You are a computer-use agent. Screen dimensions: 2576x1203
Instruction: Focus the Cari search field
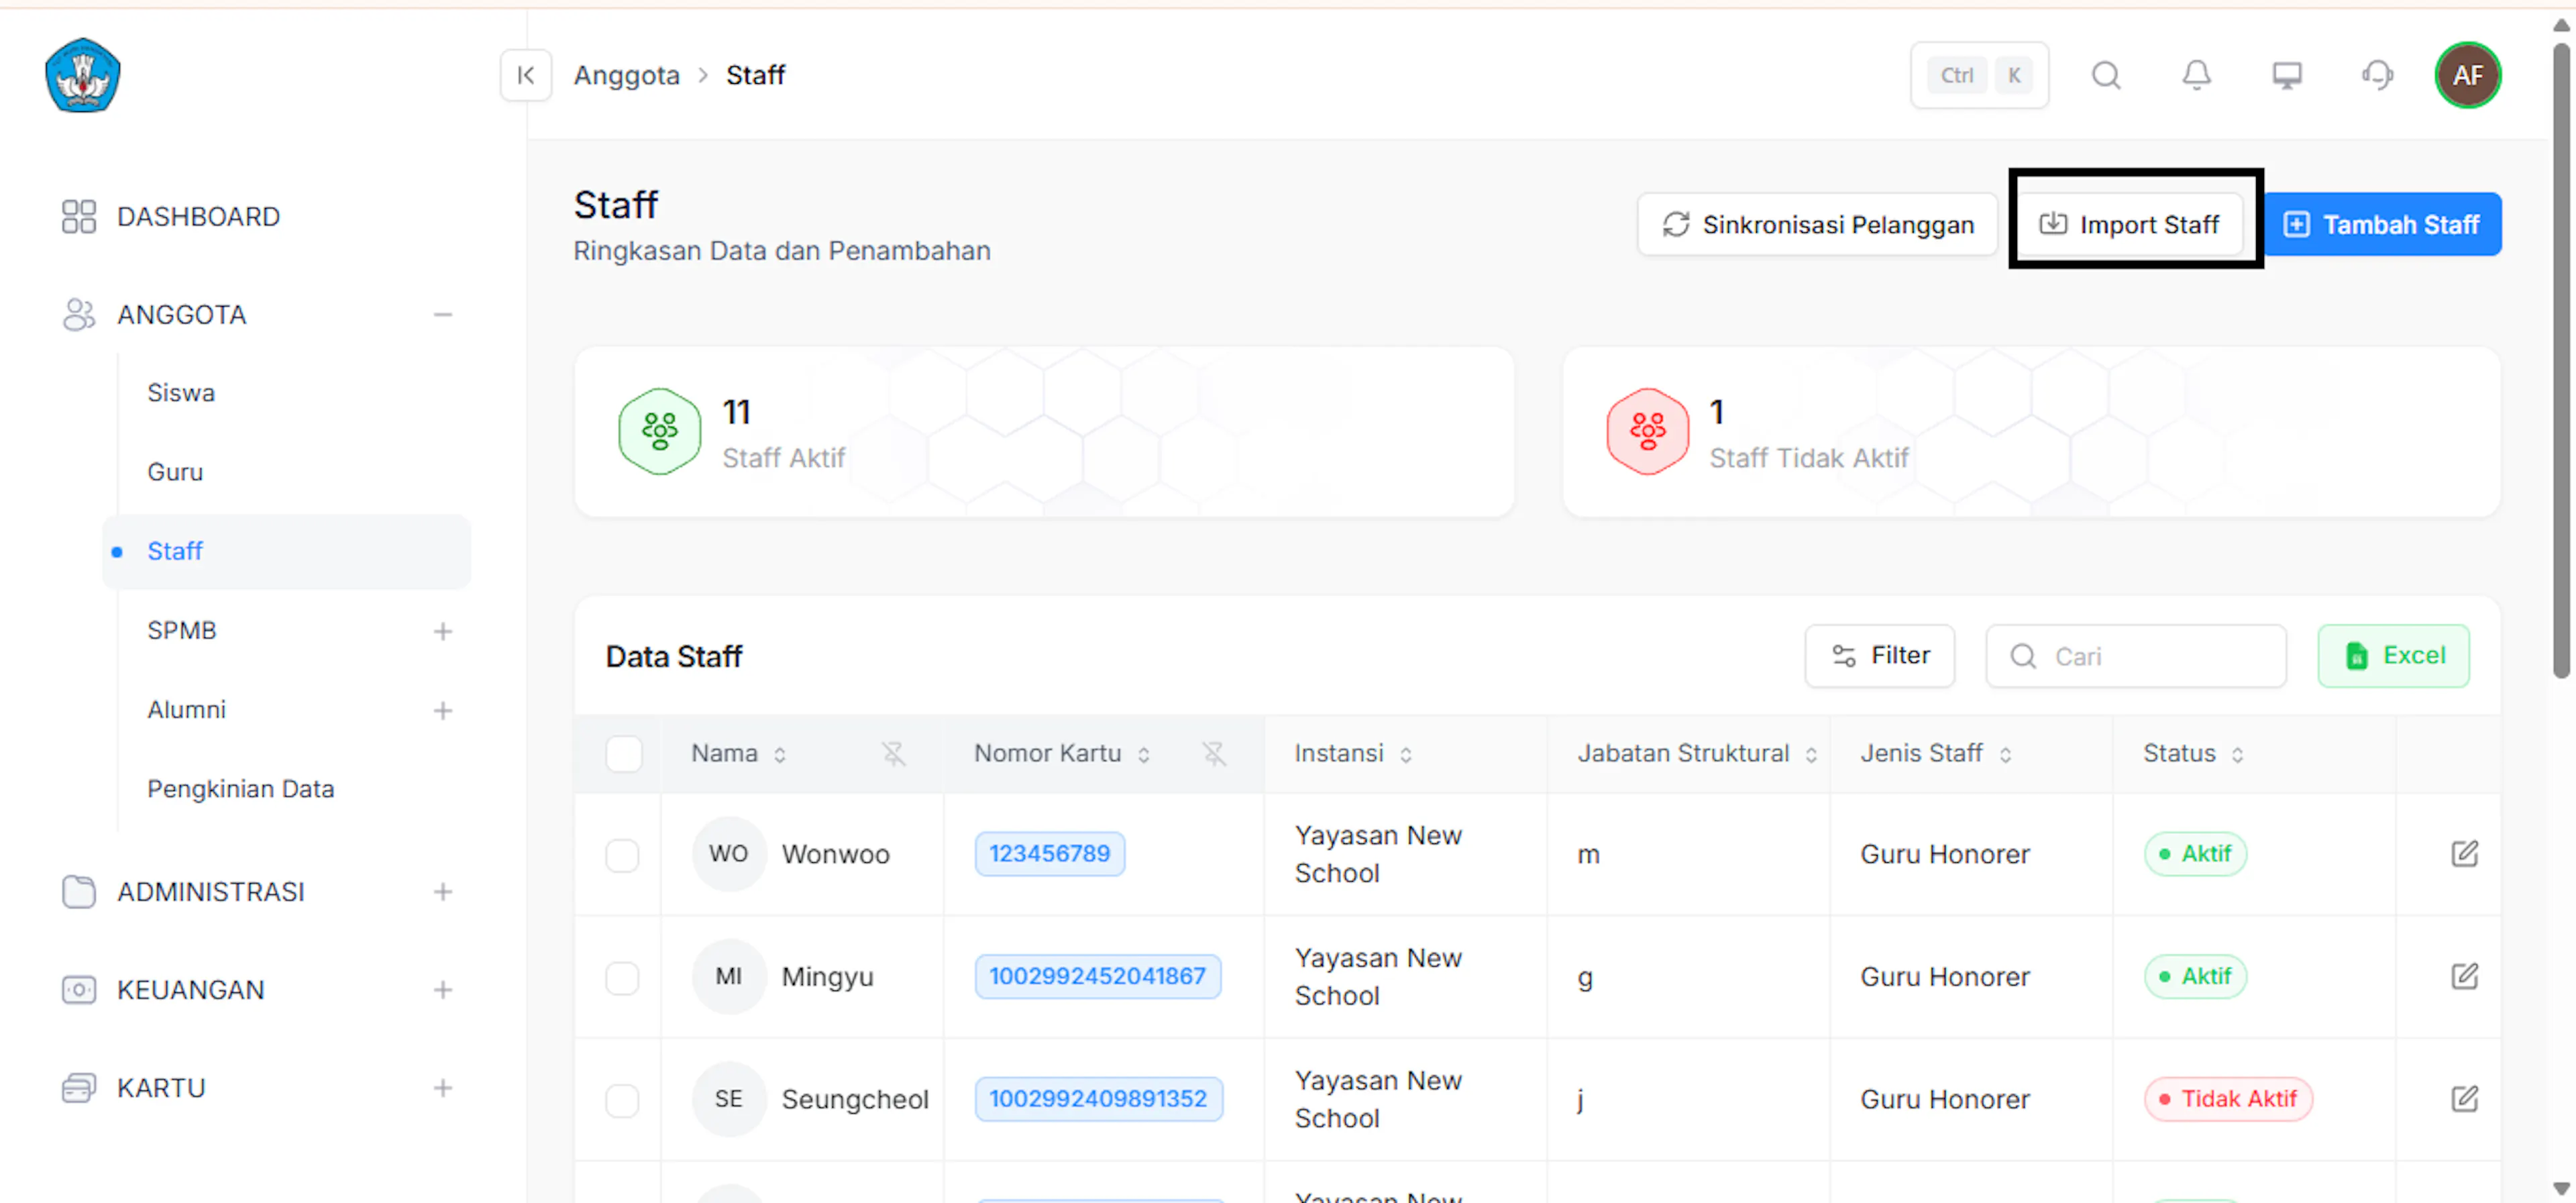pos(2135,656)
